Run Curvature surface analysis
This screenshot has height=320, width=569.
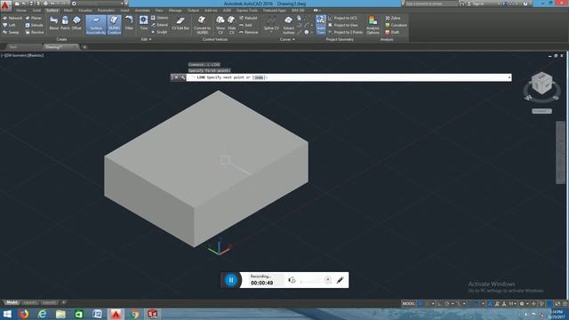tap(396, 25)
